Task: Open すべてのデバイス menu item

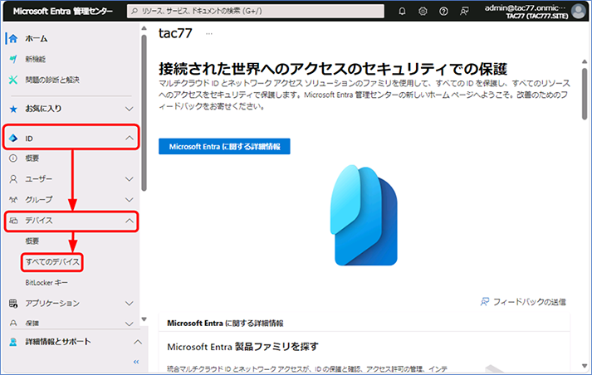Action: 52,262
